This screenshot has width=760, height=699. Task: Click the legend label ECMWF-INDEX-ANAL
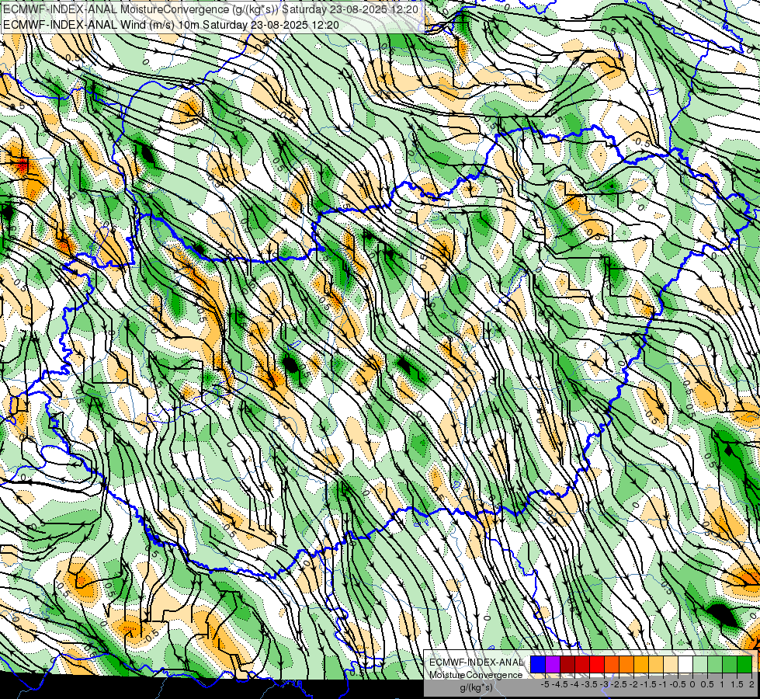pos(476,662)
